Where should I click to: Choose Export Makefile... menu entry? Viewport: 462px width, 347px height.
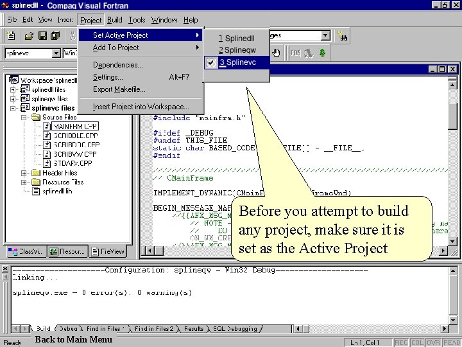141,89
